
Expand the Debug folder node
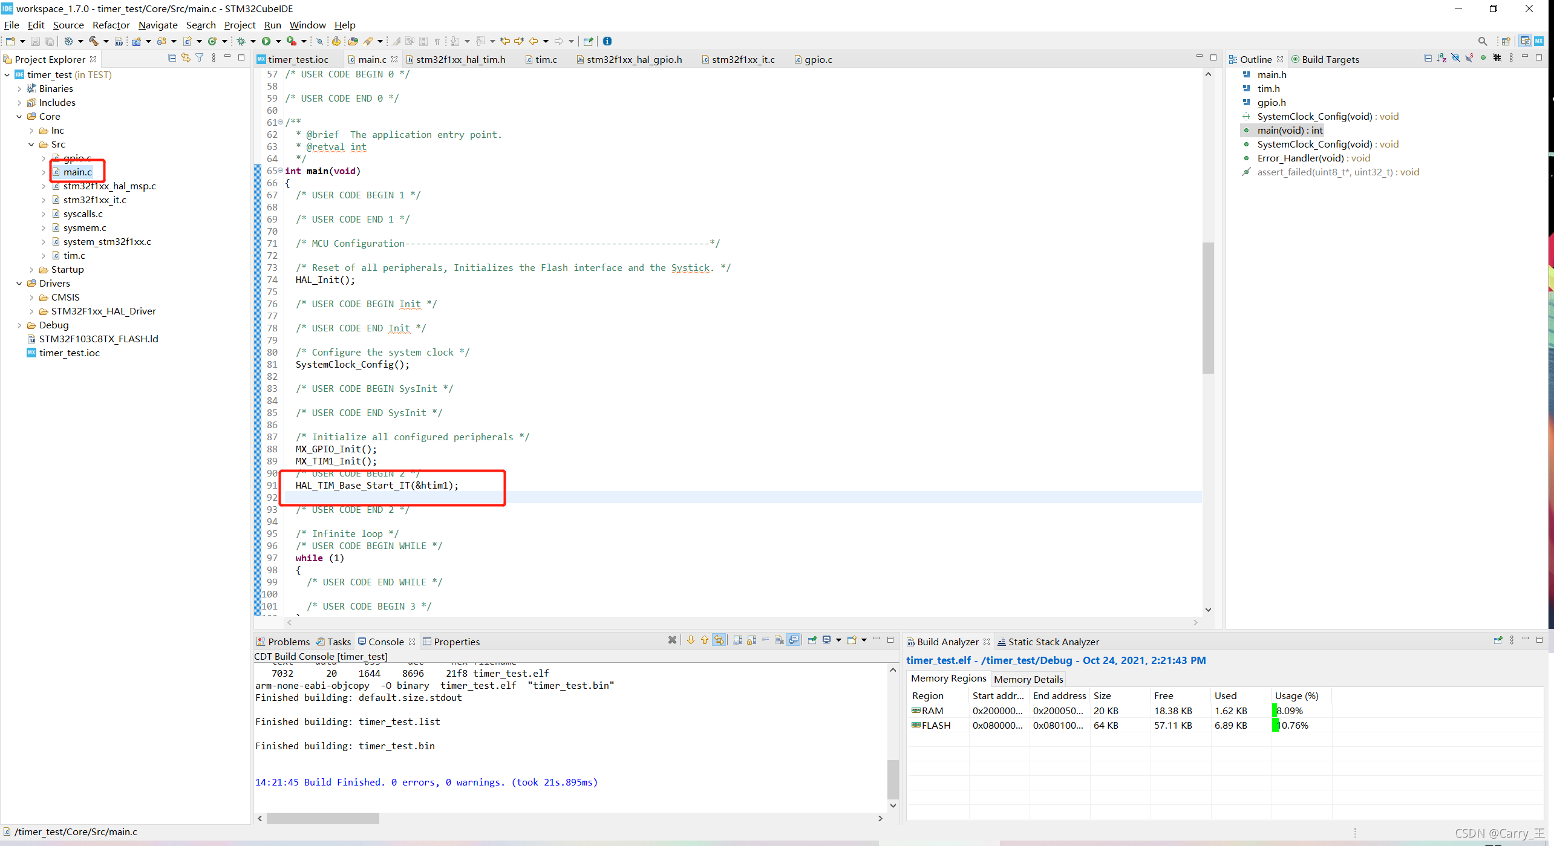click(19, 325)
